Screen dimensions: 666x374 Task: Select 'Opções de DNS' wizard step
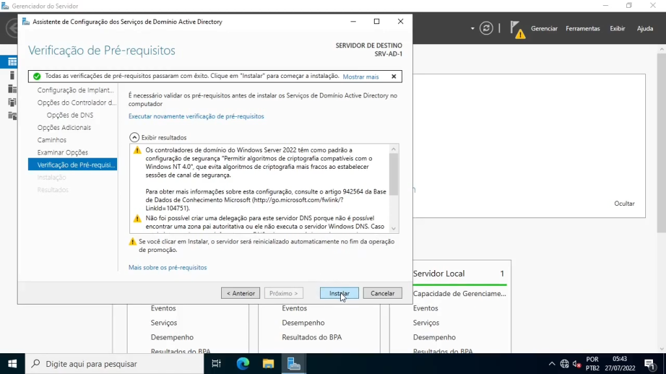click(70, 115)
